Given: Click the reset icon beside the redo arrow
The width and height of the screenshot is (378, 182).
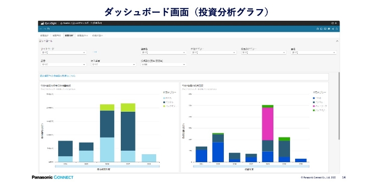Looking at the screenshot, I should coord(49,29).
